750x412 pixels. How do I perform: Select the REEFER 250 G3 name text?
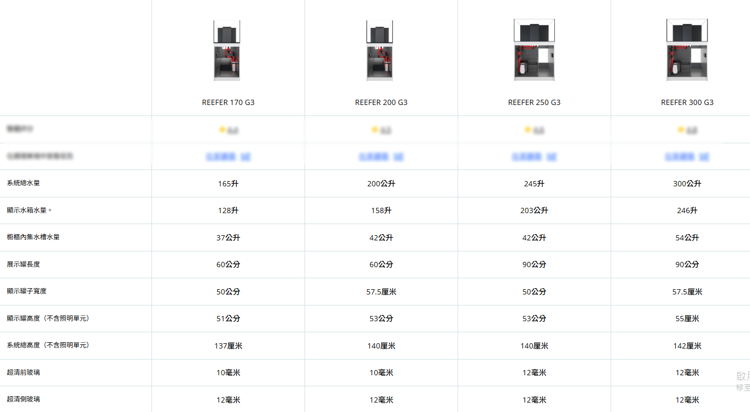(534, 102)
